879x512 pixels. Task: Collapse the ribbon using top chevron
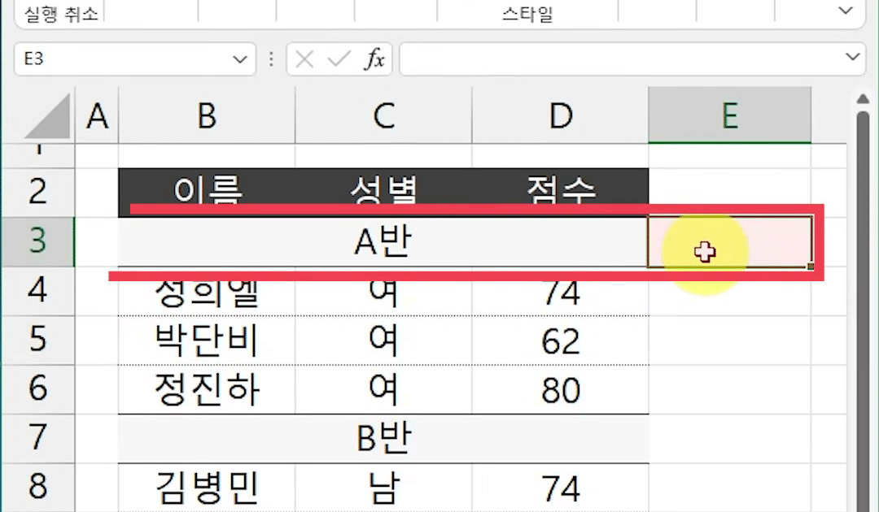pos(846,11)
